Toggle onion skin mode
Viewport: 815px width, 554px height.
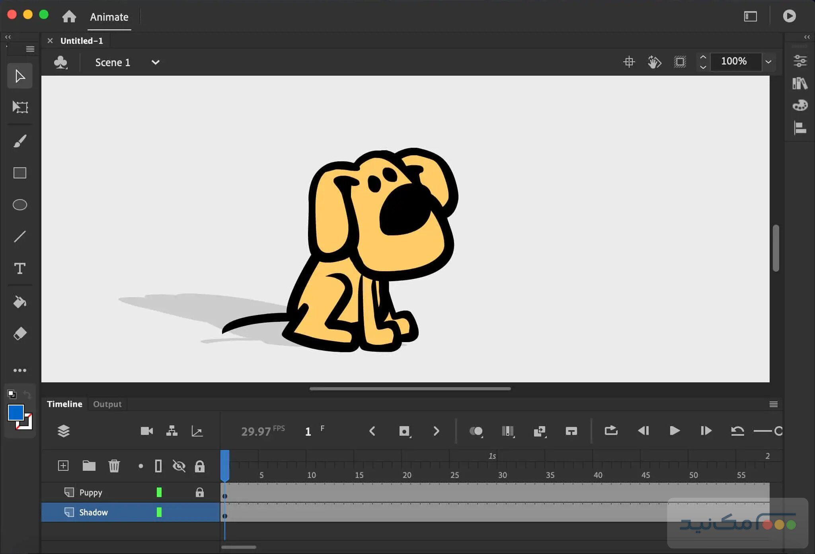(x=476, y=431)
